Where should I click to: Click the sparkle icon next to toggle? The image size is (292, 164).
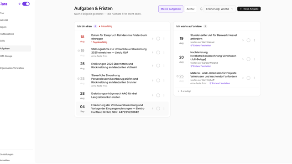(19, 4)
